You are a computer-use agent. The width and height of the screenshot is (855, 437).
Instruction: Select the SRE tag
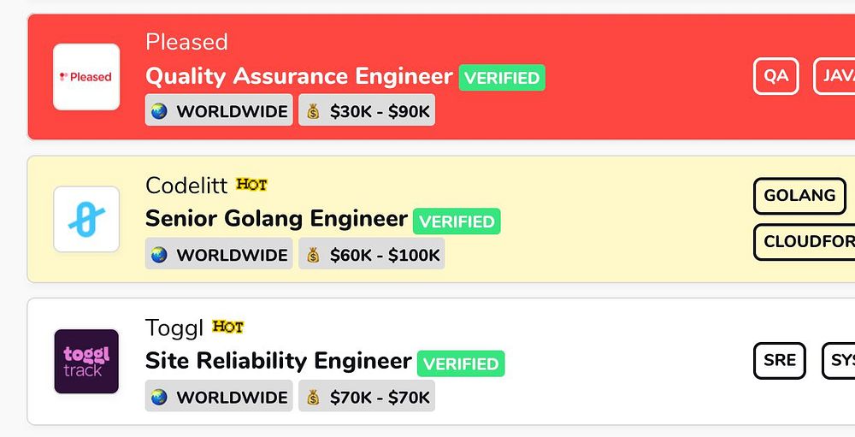780,360
